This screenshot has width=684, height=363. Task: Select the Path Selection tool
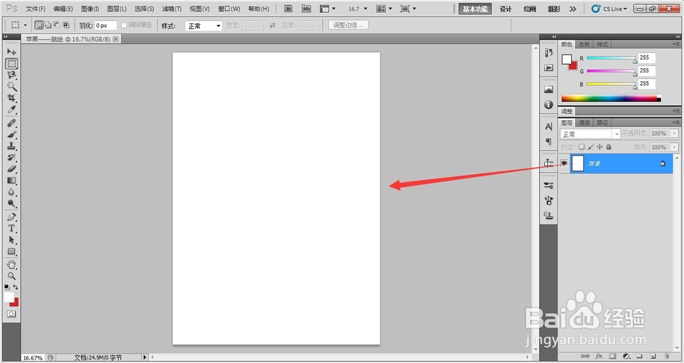coord(12,239)
